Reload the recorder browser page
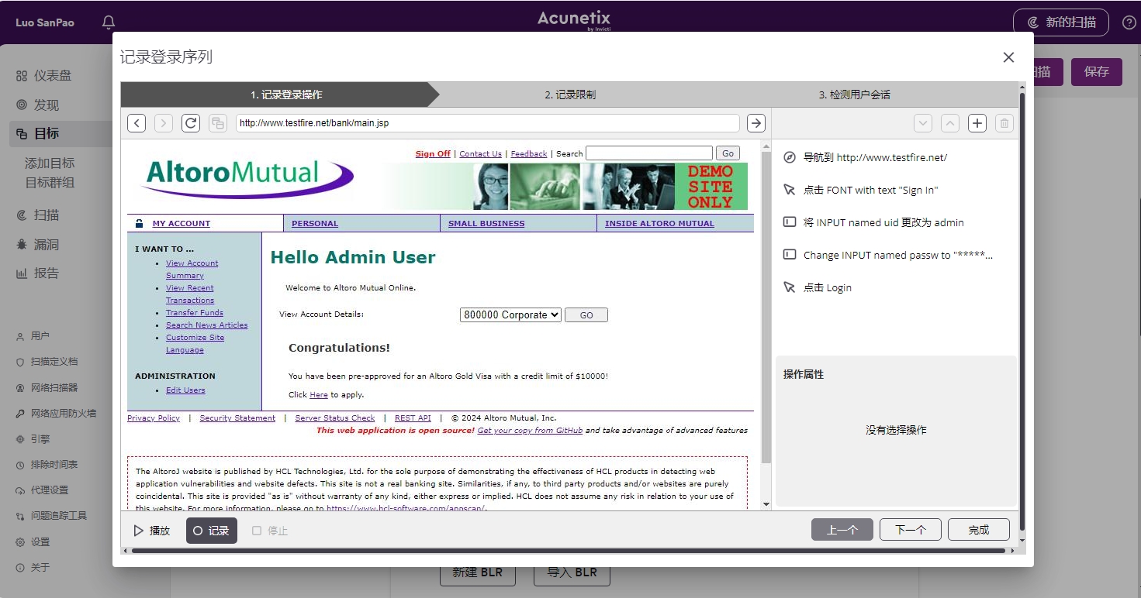The height and width of the screenshot is (598, 1141). point(191,123)
